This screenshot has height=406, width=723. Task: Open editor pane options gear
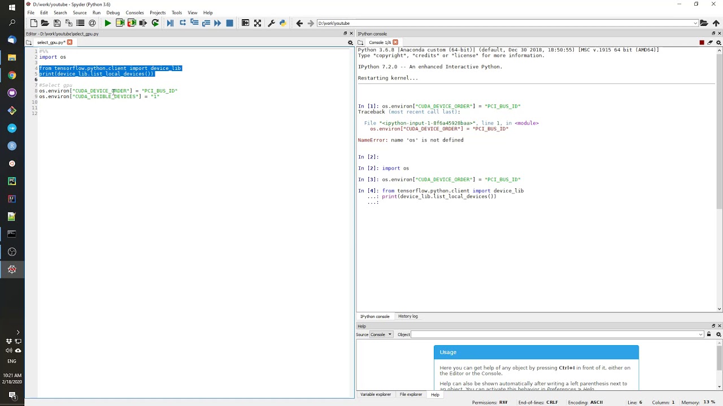pyautogui.click(x=350, y=42)
